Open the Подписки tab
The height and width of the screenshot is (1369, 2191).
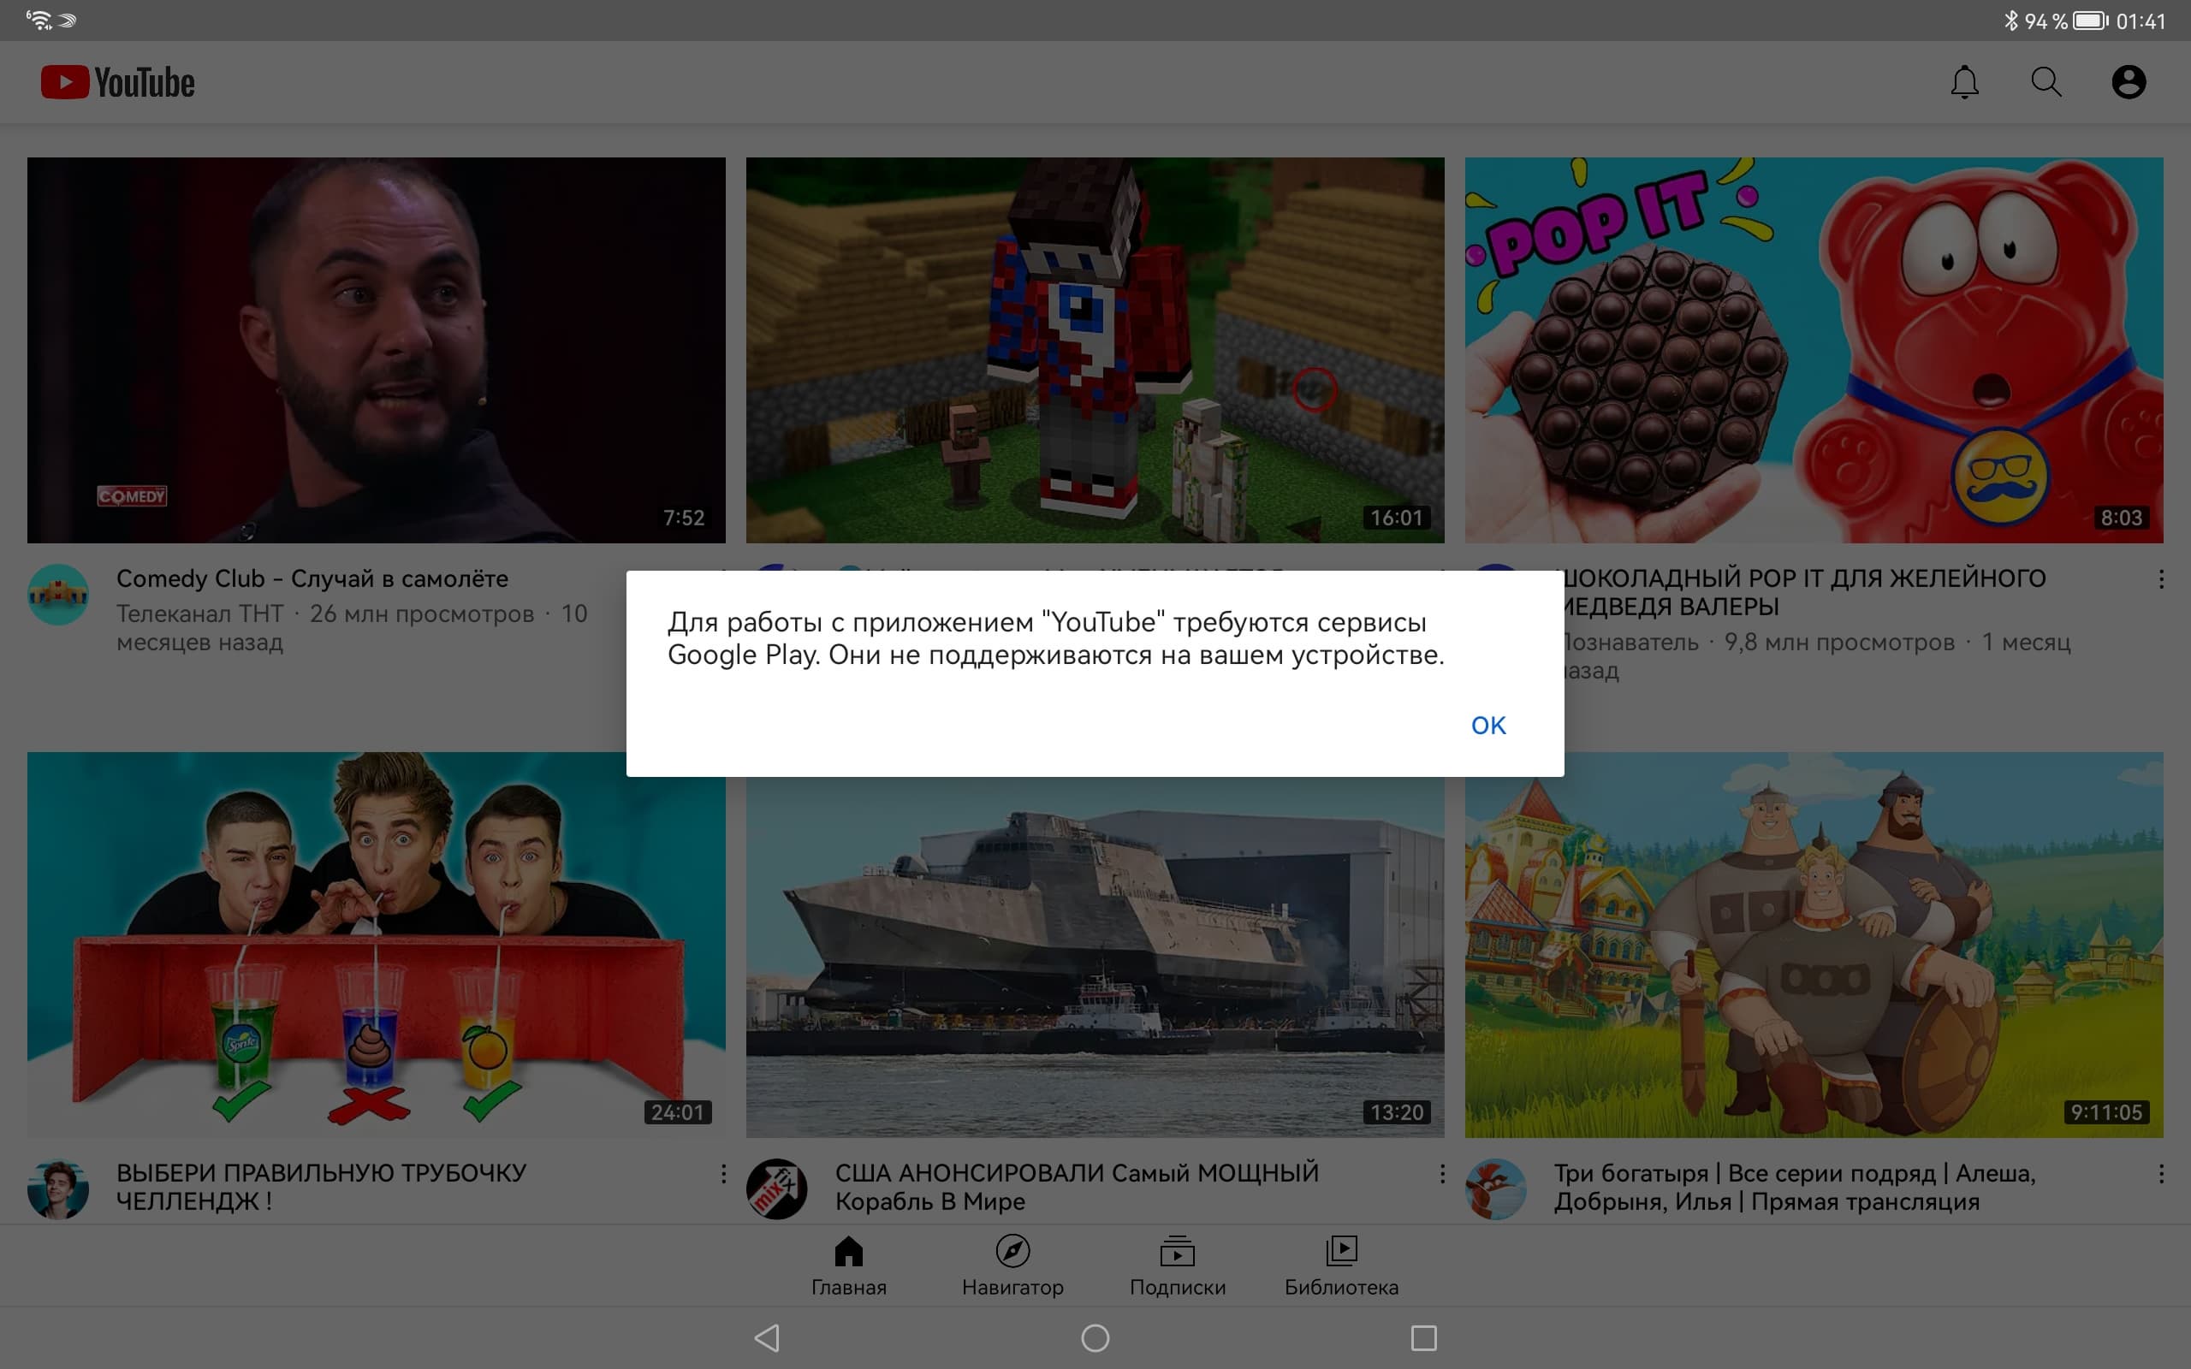(1177, 1265)
